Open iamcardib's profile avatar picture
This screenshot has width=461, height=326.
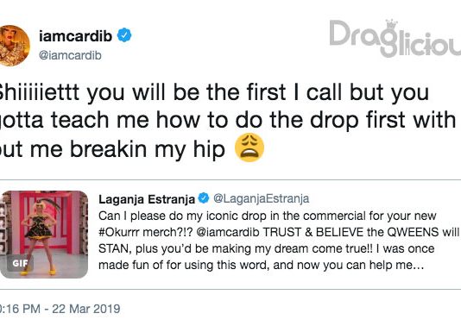pos(13,46)
